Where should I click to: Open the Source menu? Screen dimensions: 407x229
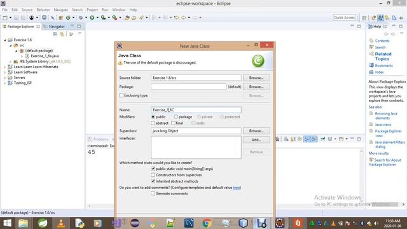(27, 10)
